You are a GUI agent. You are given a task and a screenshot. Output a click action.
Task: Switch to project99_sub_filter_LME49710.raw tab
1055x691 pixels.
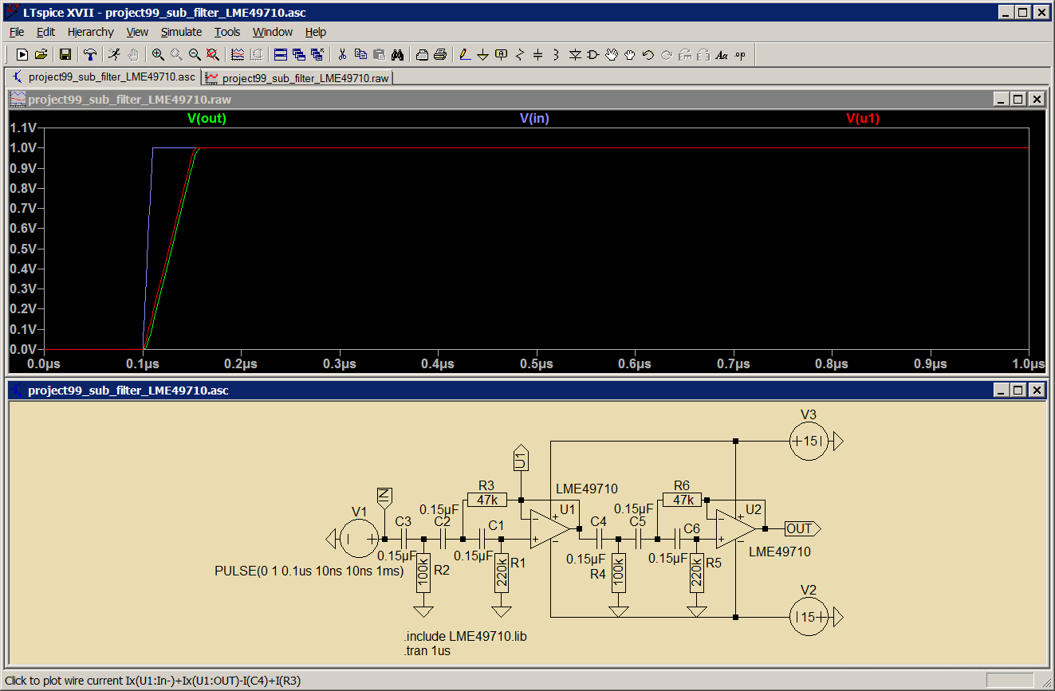click(x=297, y=78)
